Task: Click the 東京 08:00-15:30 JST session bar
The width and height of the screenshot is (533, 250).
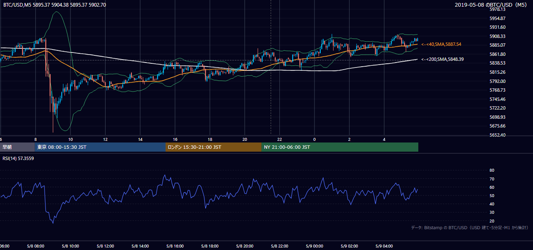Action: tap(100, 147)
